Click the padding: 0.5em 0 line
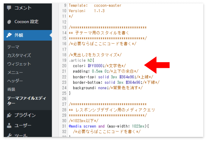This screenshot has width=207, height=141. coord(105,71)
